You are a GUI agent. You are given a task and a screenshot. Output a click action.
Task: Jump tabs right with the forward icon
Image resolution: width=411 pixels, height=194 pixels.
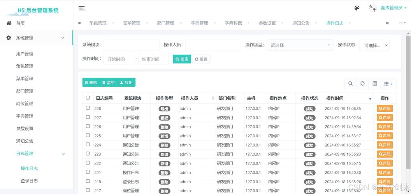(x=387, y=23)
